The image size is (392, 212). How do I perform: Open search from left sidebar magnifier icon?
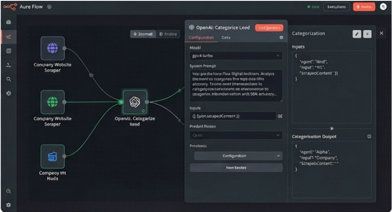pos(9,79)
